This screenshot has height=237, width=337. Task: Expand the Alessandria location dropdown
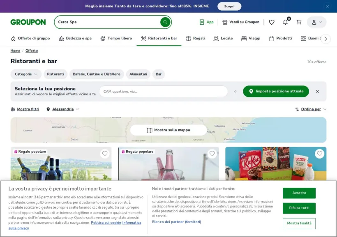point(63,109)
